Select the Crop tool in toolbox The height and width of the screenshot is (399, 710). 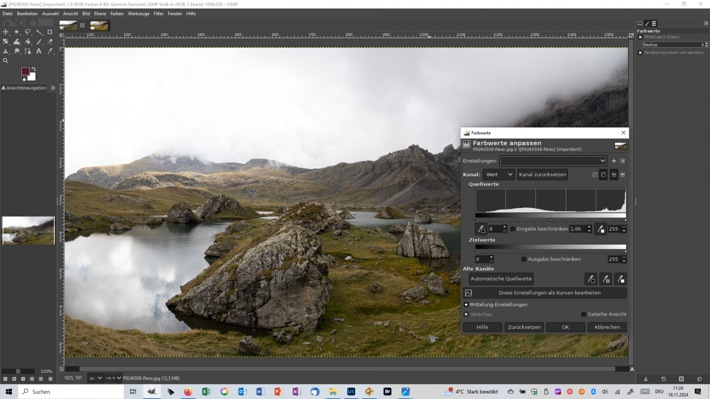click(x=50, y=32)
